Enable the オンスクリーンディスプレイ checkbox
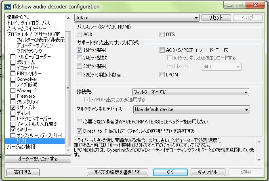This screenshot has height=181, width=269. (x=13, y=136)
